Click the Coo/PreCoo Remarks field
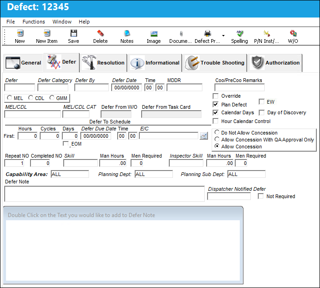320x288 pixels. coord(239,88)
